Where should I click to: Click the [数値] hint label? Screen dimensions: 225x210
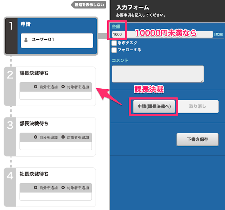(219, 34)
